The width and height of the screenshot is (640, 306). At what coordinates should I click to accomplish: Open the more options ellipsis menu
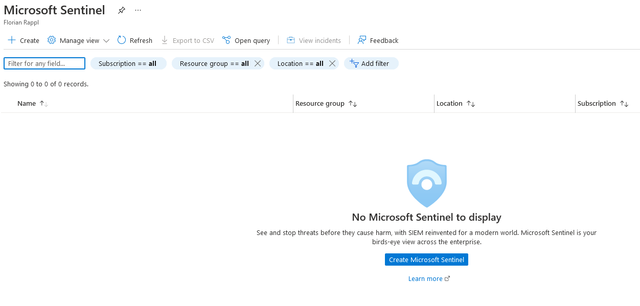pyautogui.click(x=138, y=10)
